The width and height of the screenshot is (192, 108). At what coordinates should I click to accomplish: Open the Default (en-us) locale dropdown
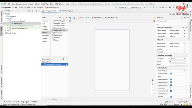tap(112, 18)
